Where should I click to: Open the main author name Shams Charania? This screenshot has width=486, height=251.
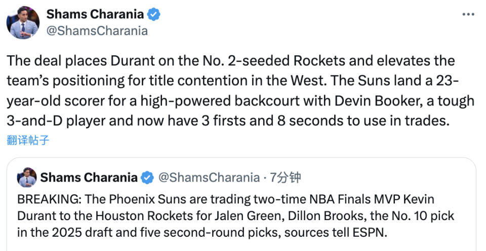click(x=95, y=15)
